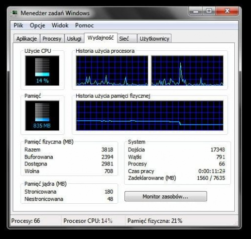Viewport: 251px width, 239px height.
Task: Click the first CPU core history graph
Action: click(x=112, y=70)
